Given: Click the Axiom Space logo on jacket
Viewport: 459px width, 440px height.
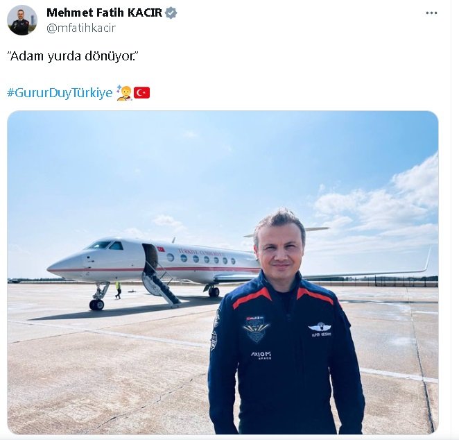Looking at the screenshot, I should pyautogui.click(x=261, y=355).
